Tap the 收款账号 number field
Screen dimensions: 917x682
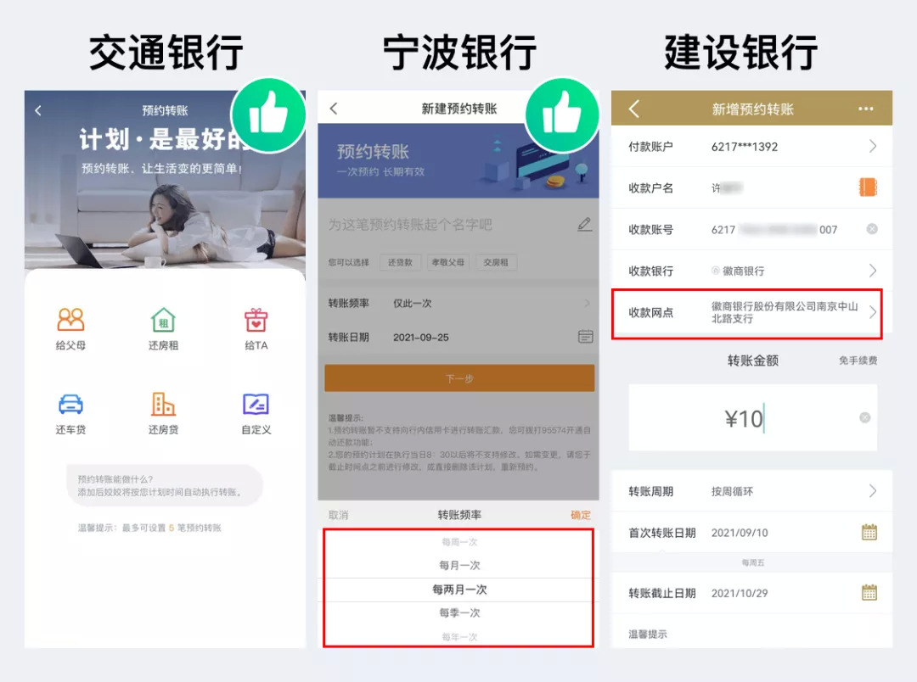click(774, 230)
